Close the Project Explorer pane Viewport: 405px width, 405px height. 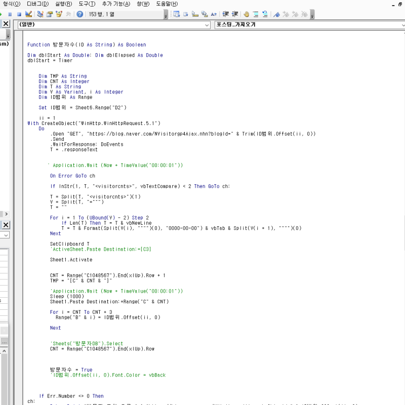pos(6,24)
